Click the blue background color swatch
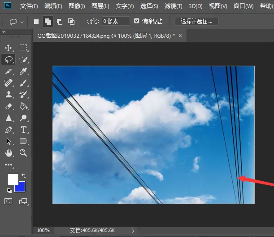The width and height of the screenshot is (274, 237). coord(21,188)
